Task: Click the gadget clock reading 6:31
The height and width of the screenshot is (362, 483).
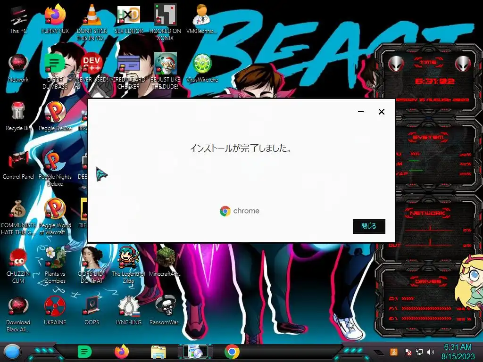Action: [434, 81]
